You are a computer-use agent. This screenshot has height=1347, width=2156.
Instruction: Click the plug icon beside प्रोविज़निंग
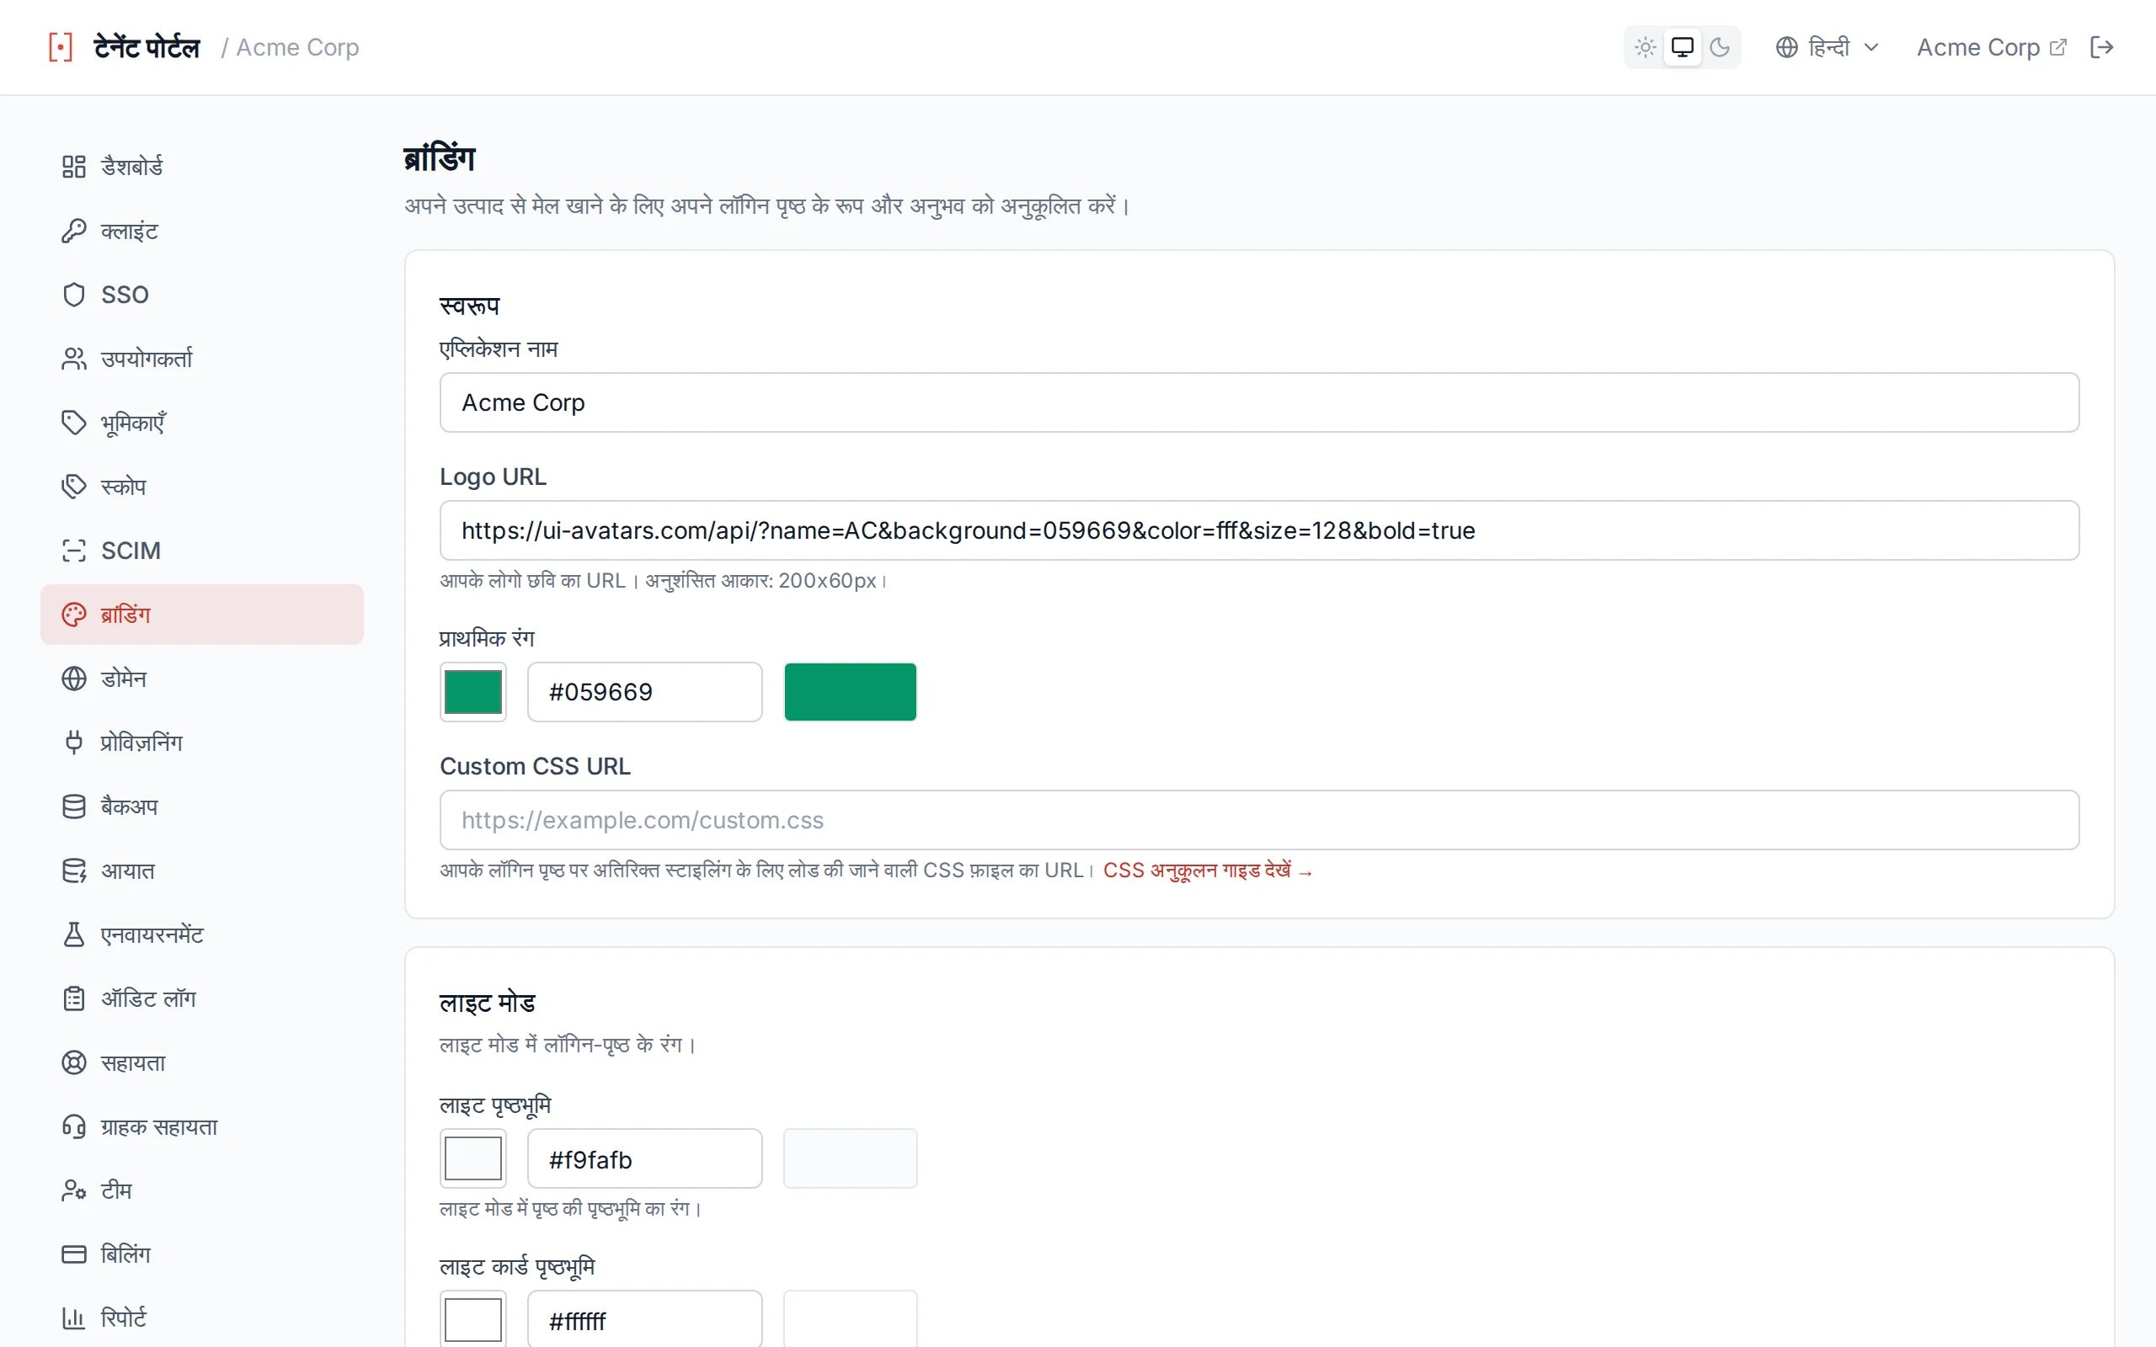74,743
